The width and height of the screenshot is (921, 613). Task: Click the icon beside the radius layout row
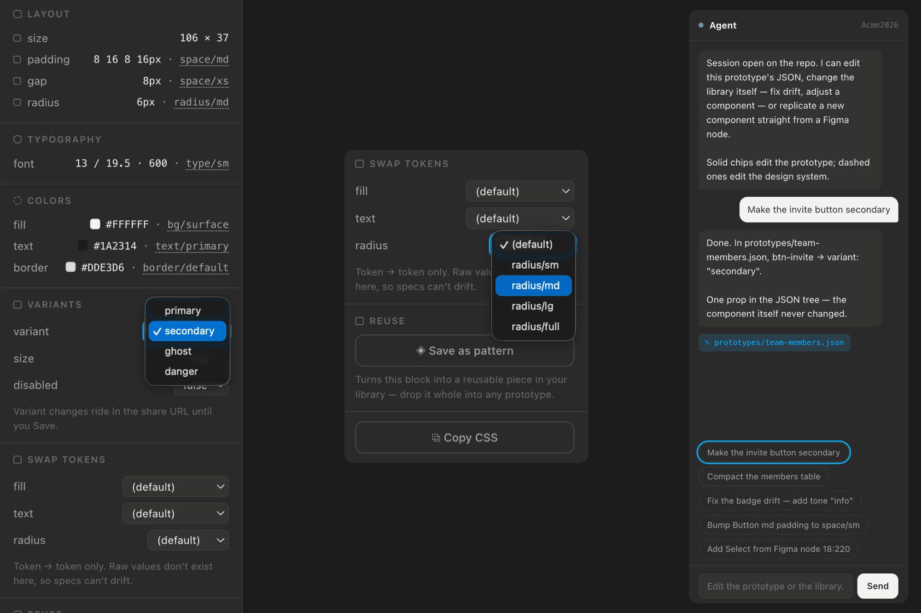17,103
